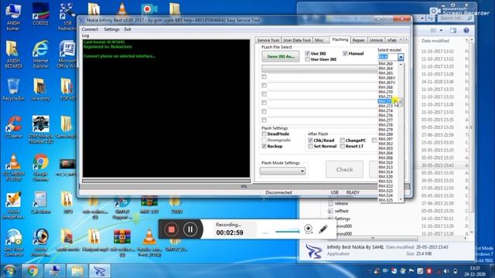Pause the screen recording

coord(190,229)
